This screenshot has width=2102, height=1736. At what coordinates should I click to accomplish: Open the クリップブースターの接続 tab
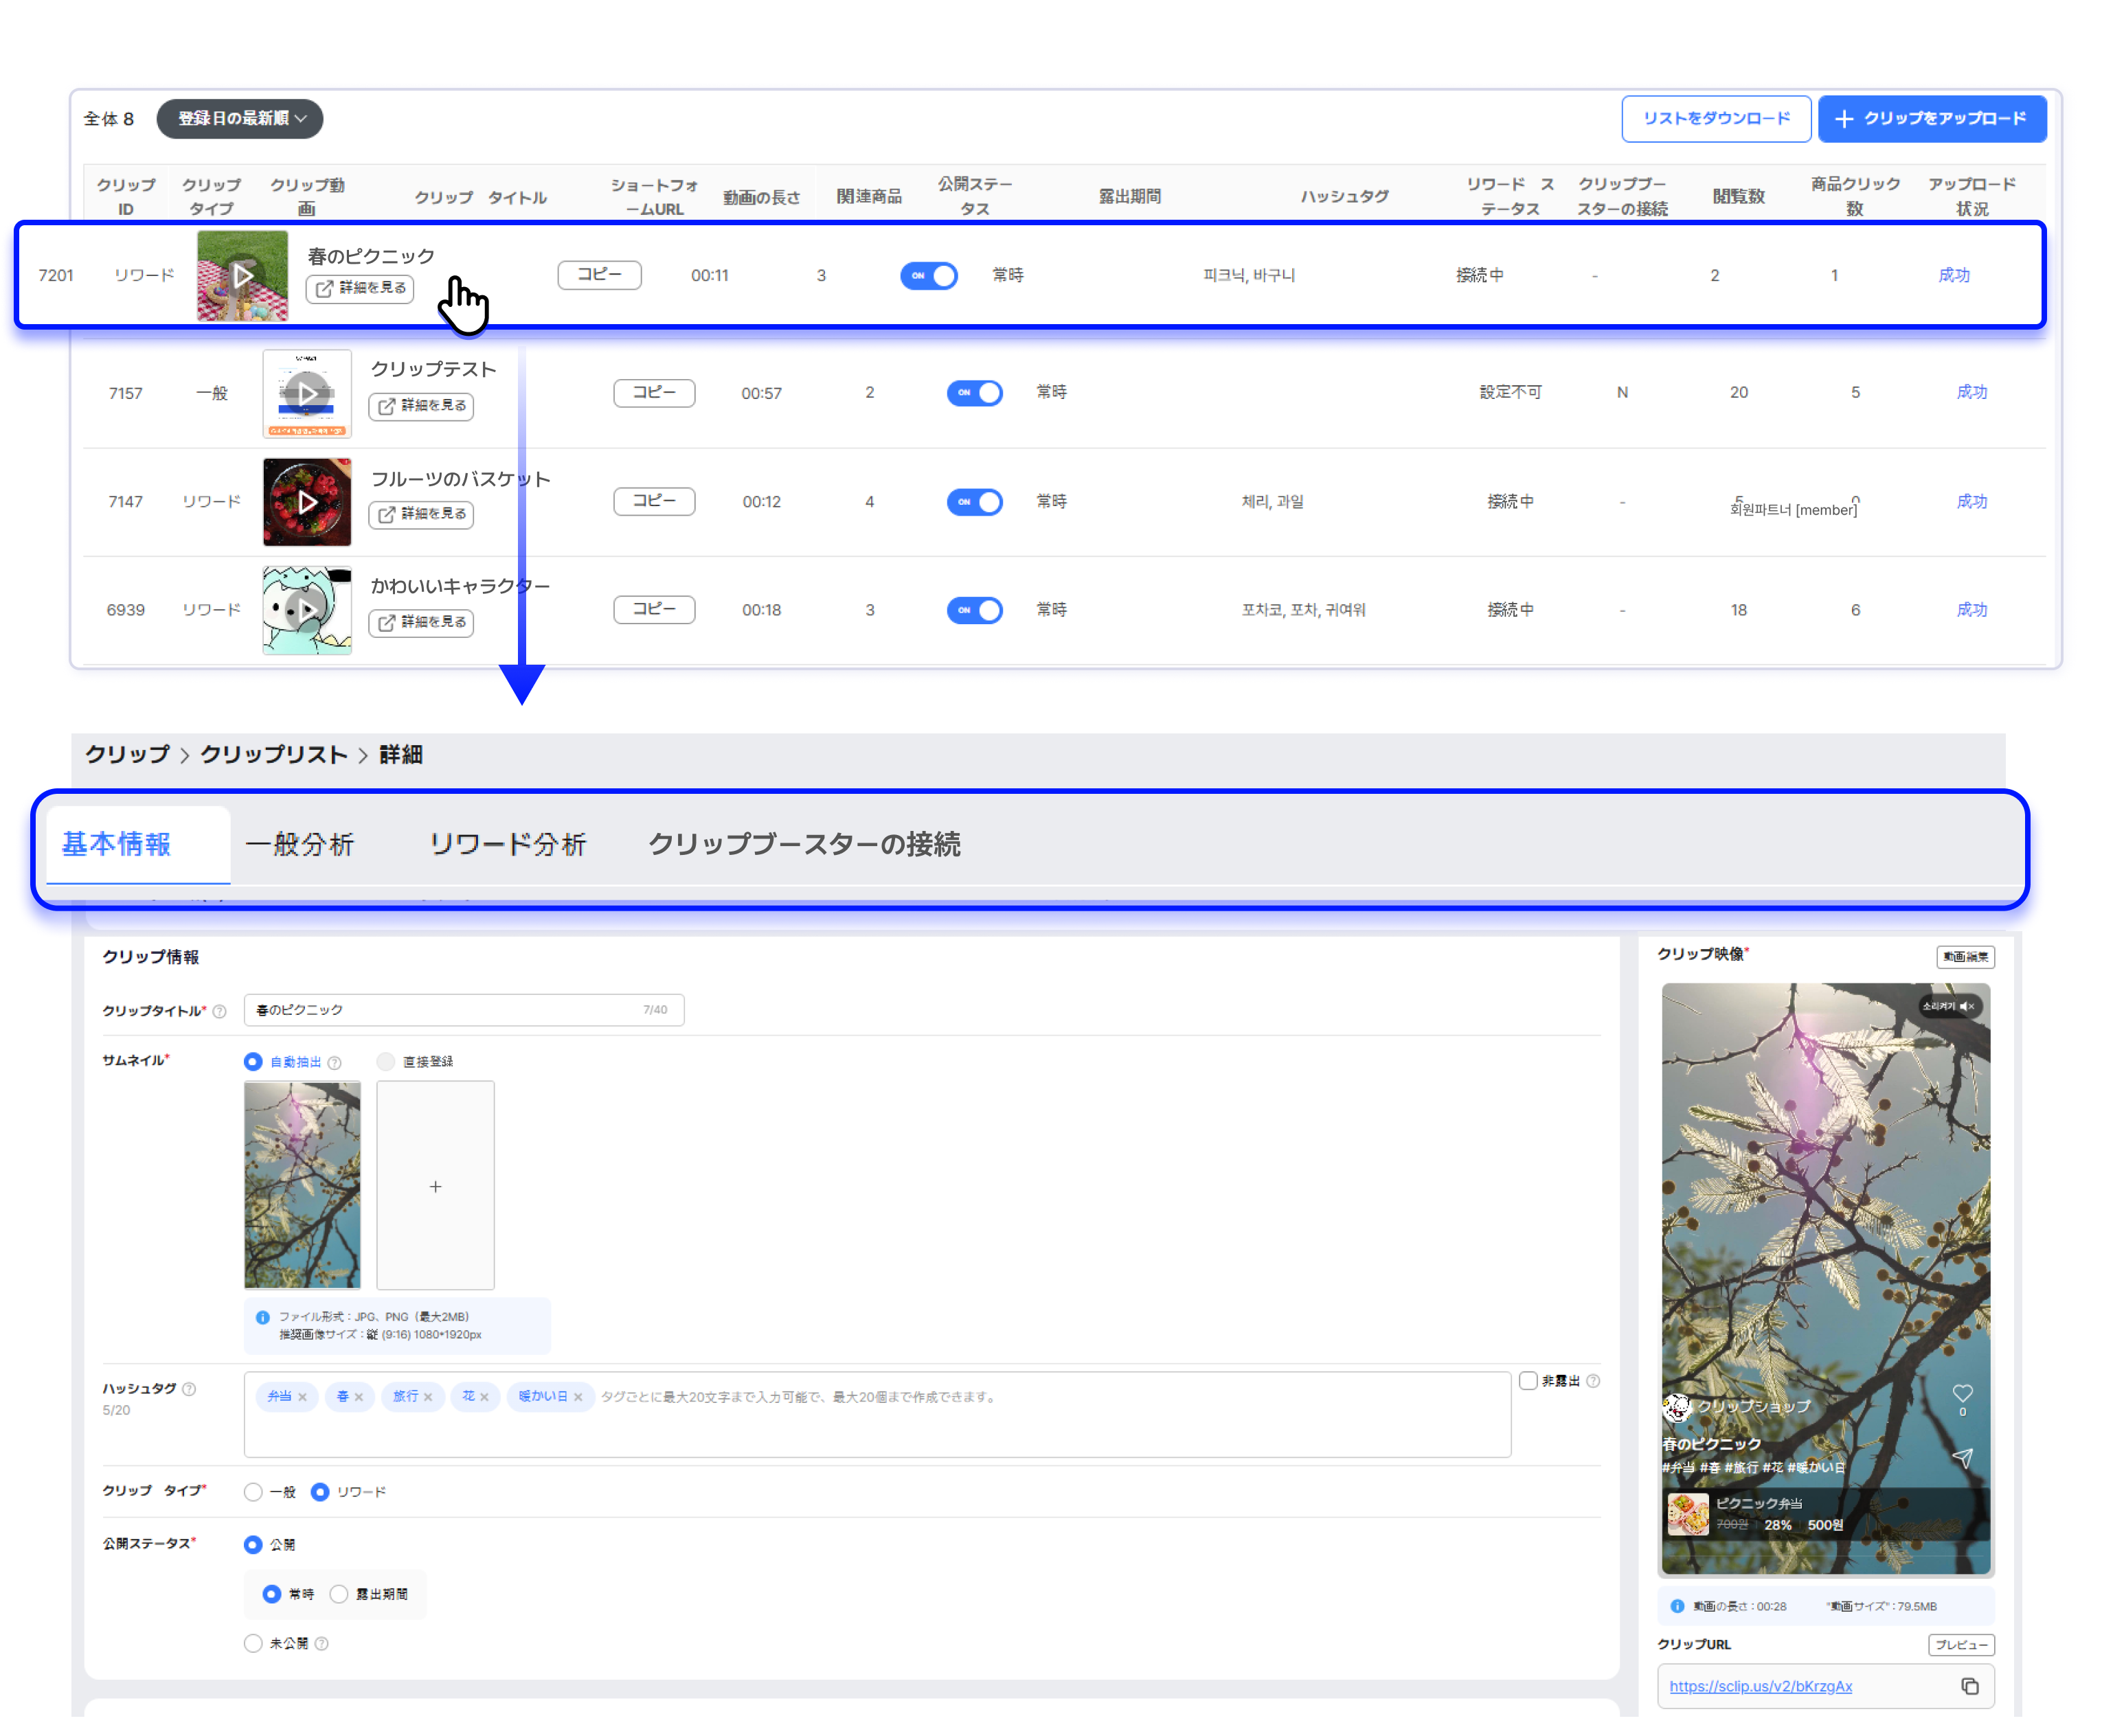[x=804, y=844]
